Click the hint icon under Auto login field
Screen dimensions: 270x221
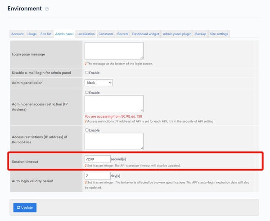pos(85,182)
